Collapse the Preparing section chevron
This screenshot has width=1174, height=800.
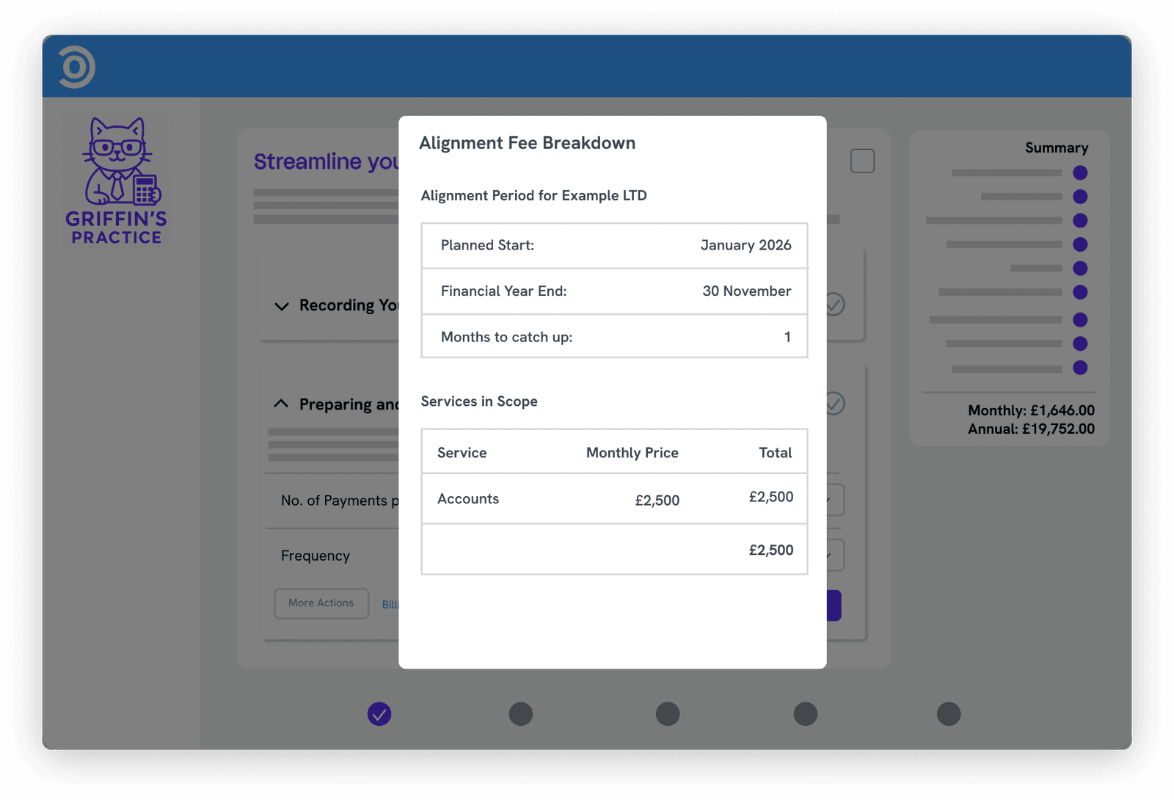[281, 404]
